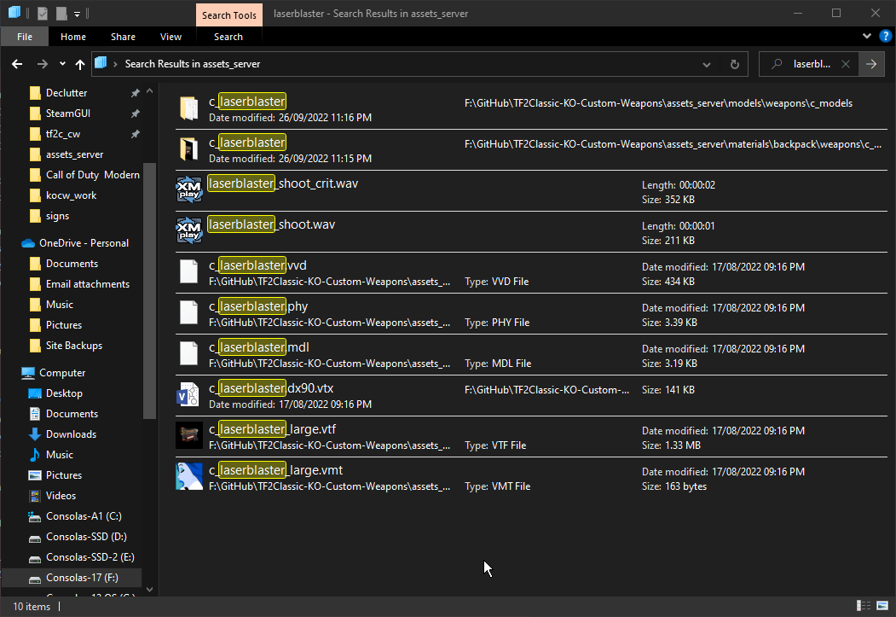Unpin Declutter from Quick access
The width and height of the screenshot is (896, 617).
pos(135,93)
